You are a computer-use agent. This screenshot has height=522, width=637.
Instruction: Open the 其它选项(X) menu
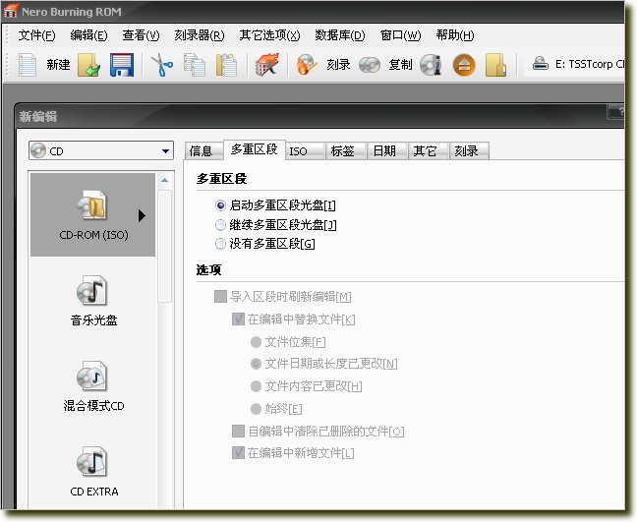click(x=269, y=35)
